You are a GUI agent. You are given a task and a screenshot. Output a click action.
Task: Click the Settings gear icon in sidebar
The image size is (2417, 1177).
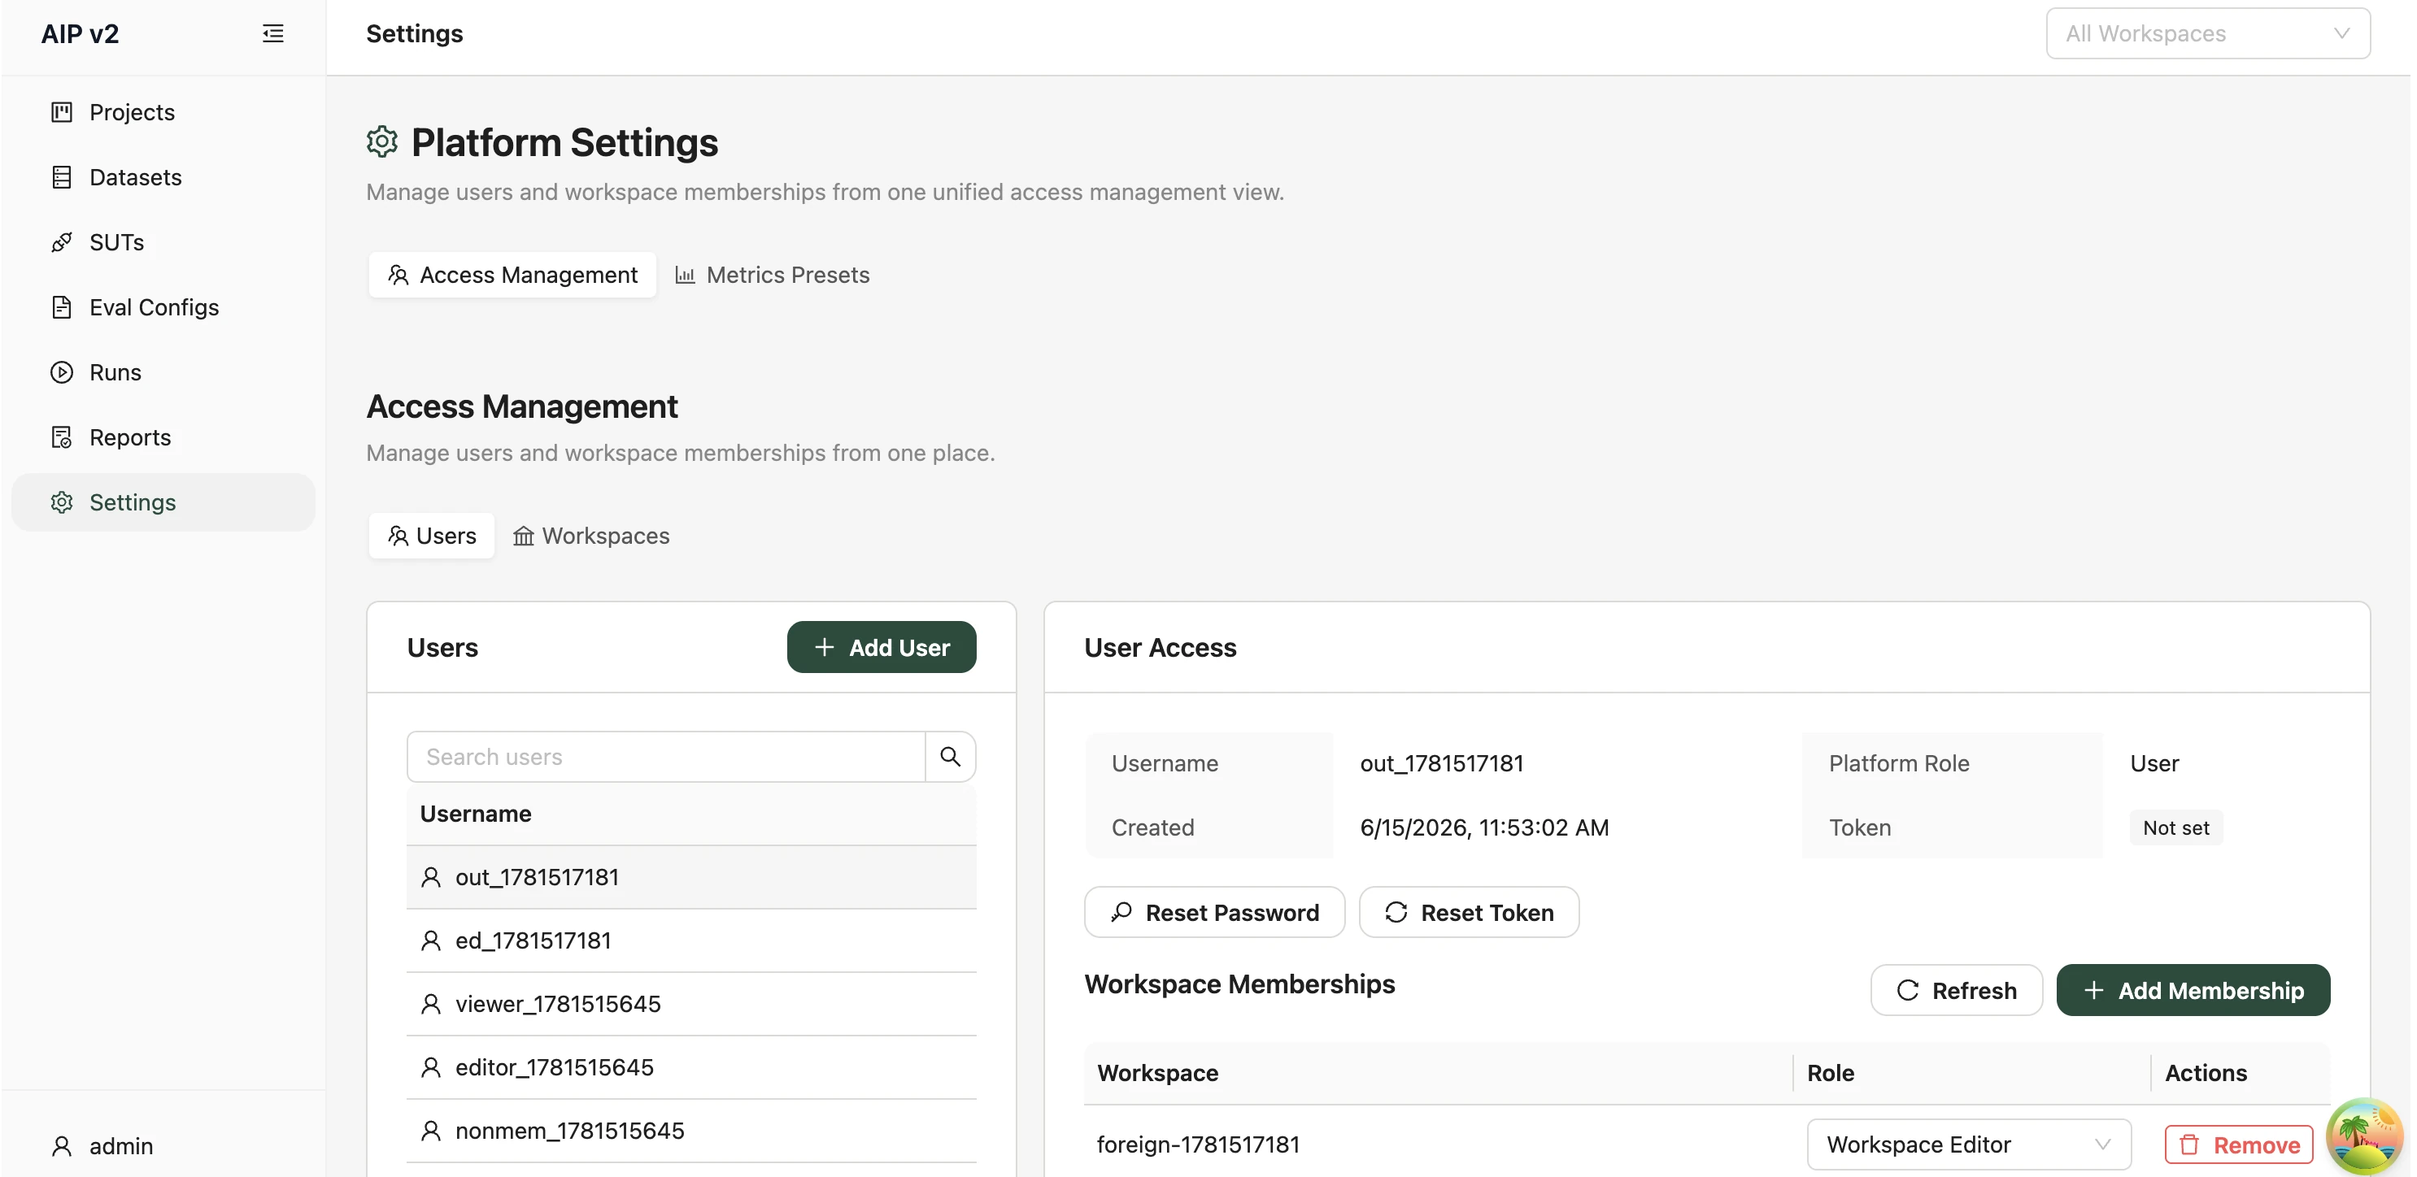pos(62,502)
